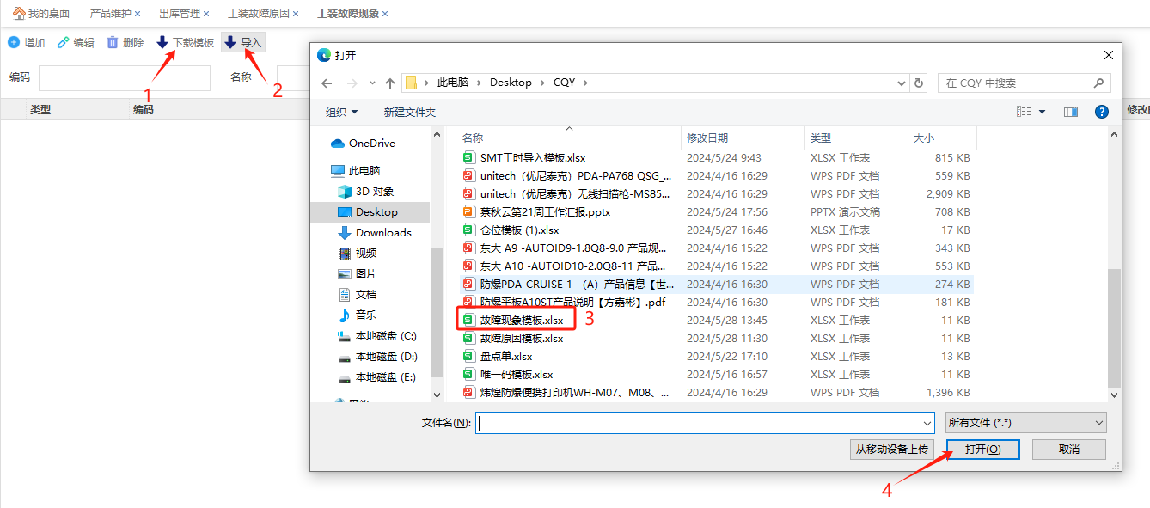Image resolution: width=1150 pixels, height=508 pixels.
Task: Select Downloads in the navigation pane
Action: click(x=383, y=233)
